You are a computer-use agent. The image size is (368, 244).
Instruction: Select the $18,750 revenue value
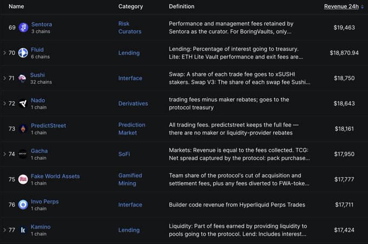[344, 78]
